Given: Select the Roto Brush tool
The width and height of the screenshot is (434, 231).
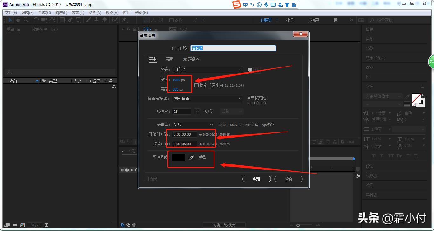Looking at the screenshot, I should tap(114, 20).
